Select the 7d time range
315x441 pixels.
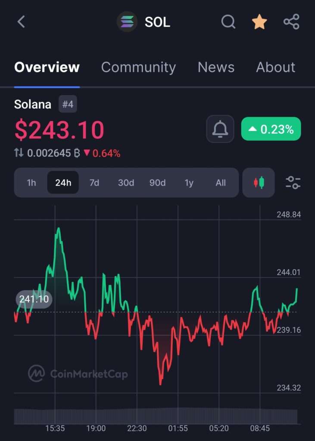pos(94,183)
